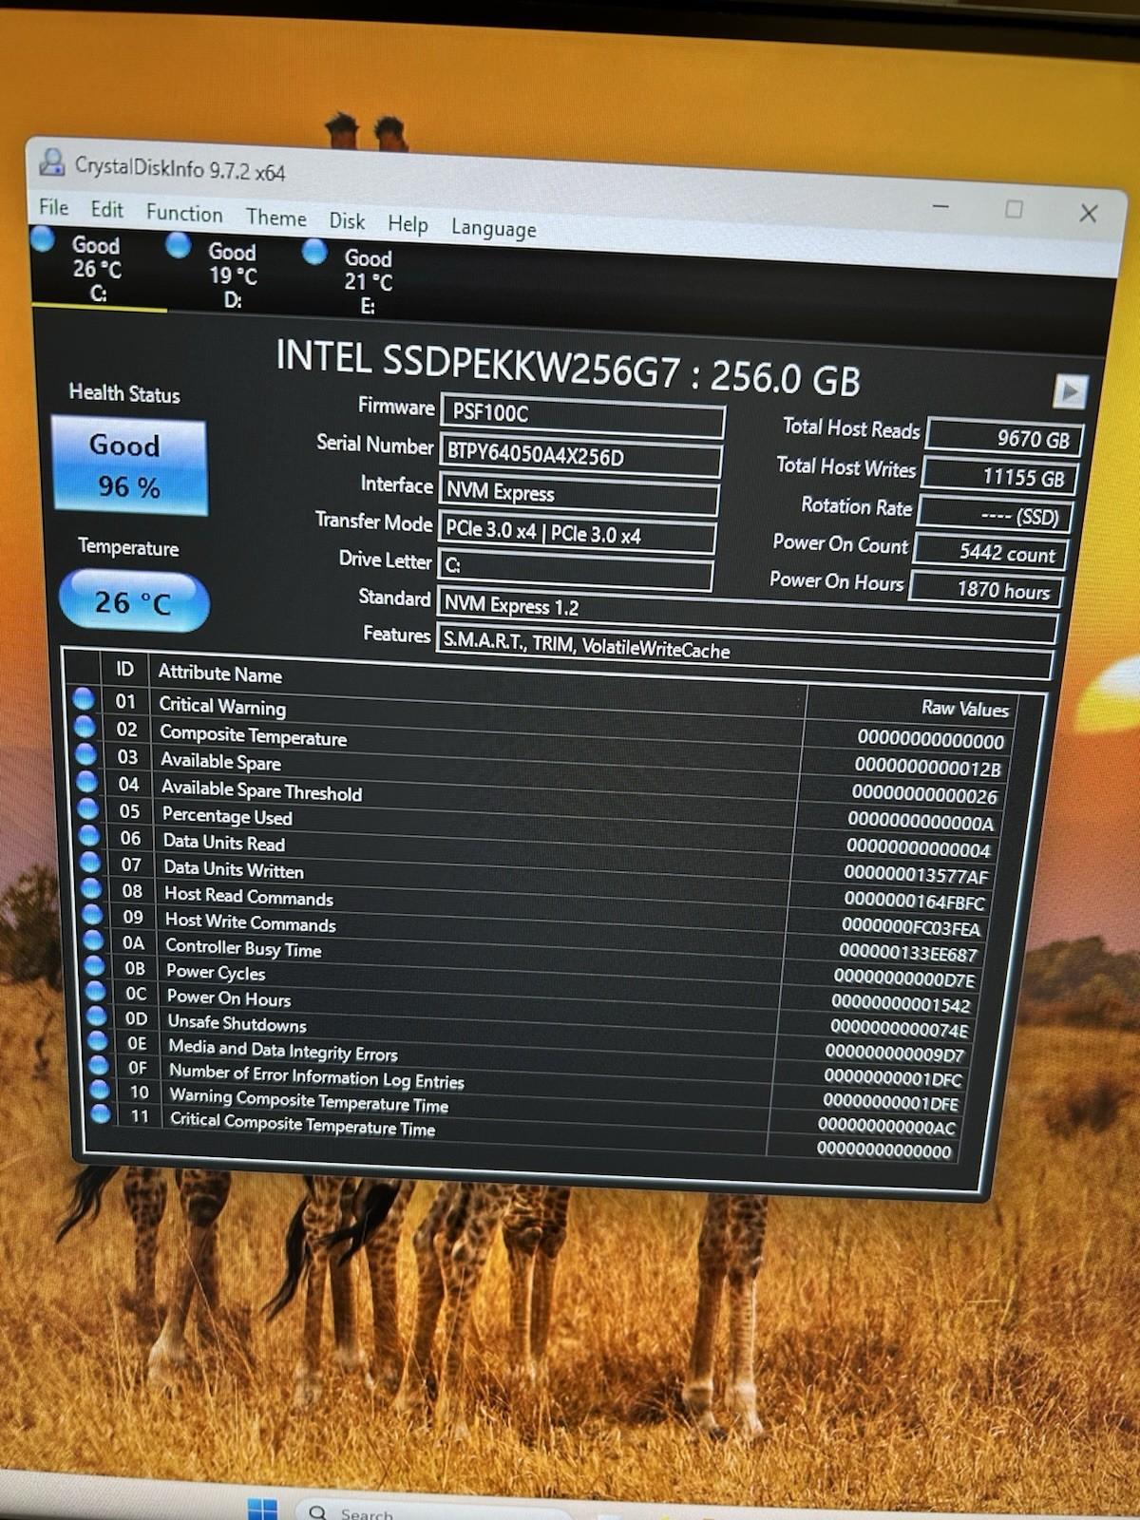This screenshot has height=1520, width=1140.
Task: Click the Unsafe Shutdowns status circle
Action: point(97,1015)
